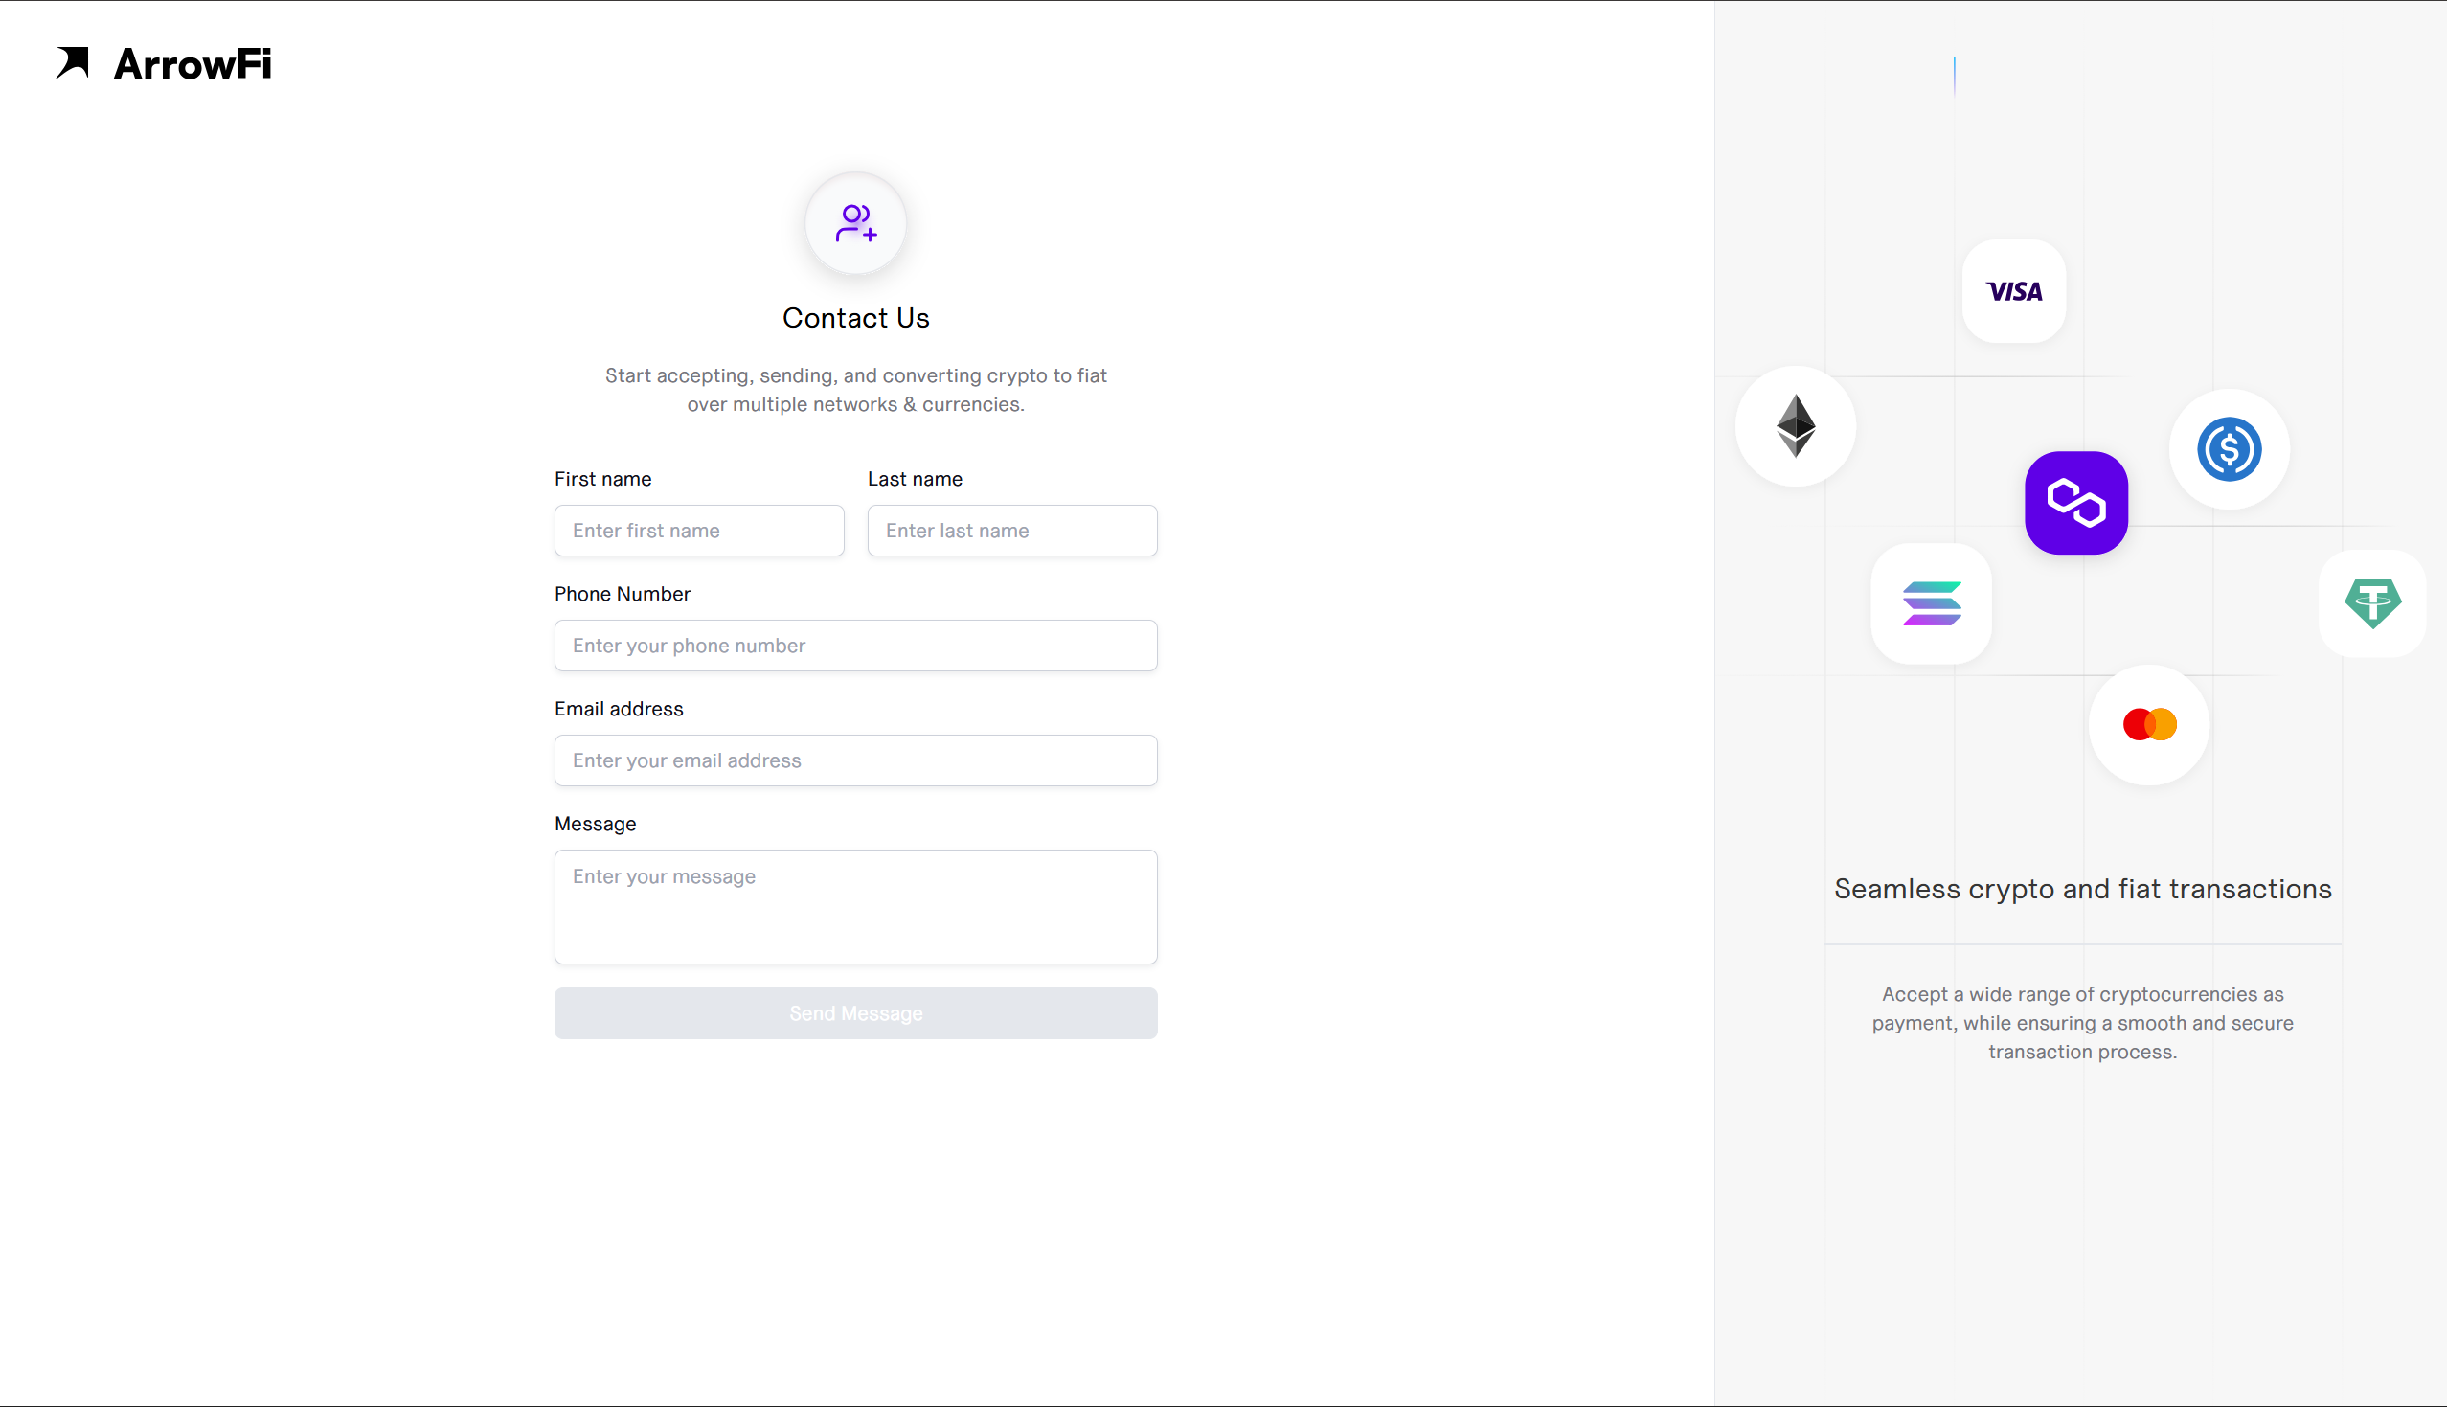Click the green Tether icon
2447x1407 pixels.
(2372, 604)
